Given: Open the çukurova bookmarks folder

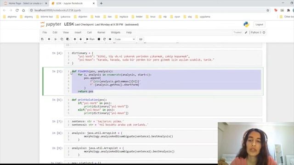Looking at the screenshot, I should pos(63,16).
